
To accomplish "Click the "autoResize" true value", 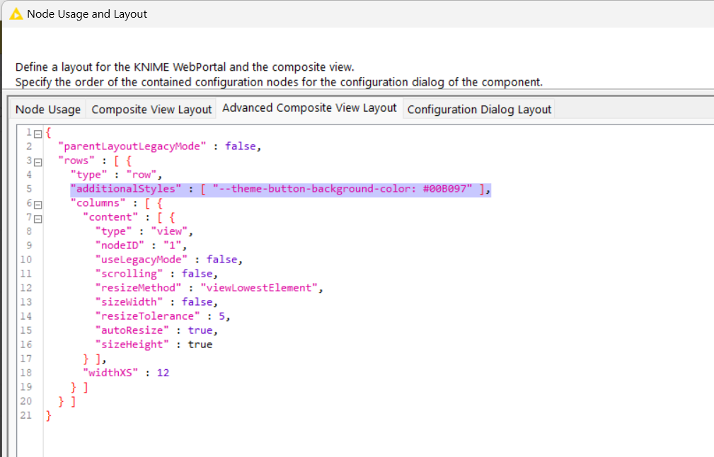I will [200, 330].
